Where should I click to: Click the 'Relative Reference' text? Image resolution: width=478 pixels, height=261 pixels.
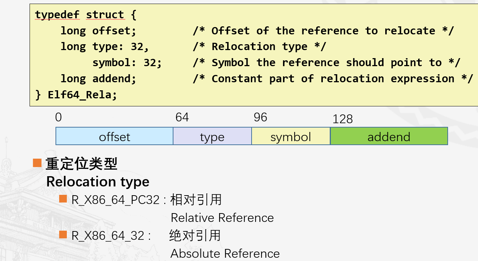click(222, 218)
